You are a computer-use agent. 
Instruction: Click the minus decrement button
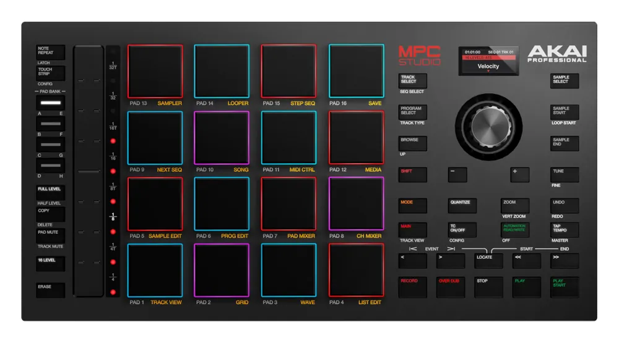[x=457, y=175]
